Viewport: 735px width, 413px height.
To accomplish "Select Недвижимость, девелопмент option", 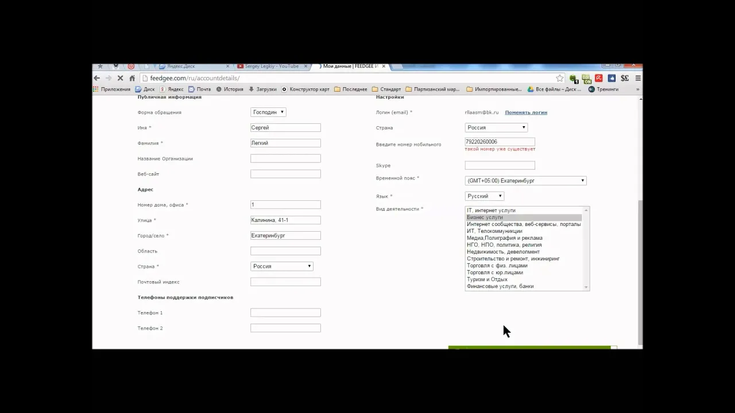I will click(524, 252).
